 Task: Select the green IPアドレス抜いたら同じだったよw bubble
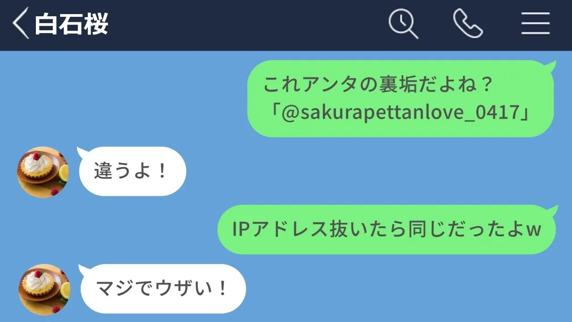tap(387, 229)
